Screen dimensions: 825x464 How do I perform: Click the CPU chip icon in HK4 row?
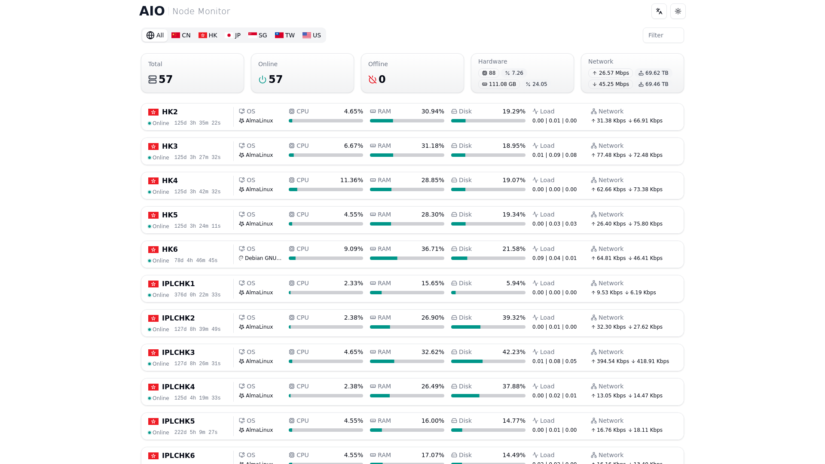click(x=292, y=180)
